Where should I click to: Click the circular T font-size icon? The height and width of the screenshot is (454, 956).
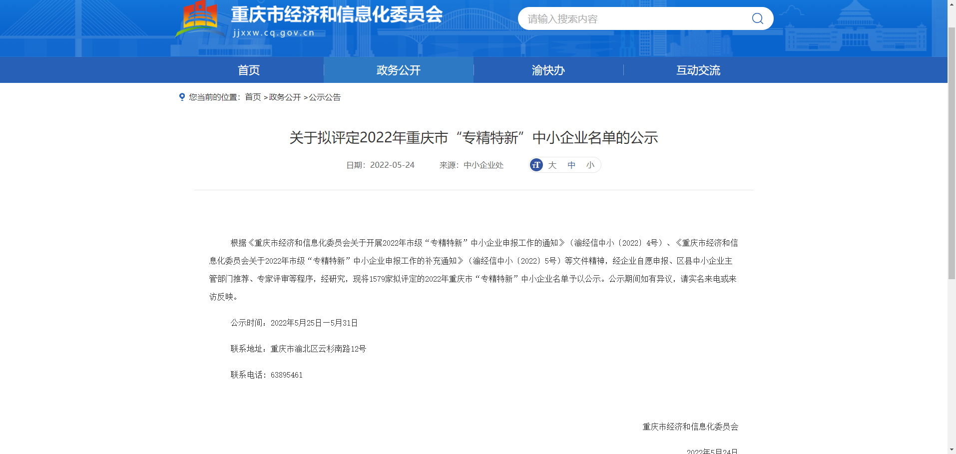click(x=536, y=165)
